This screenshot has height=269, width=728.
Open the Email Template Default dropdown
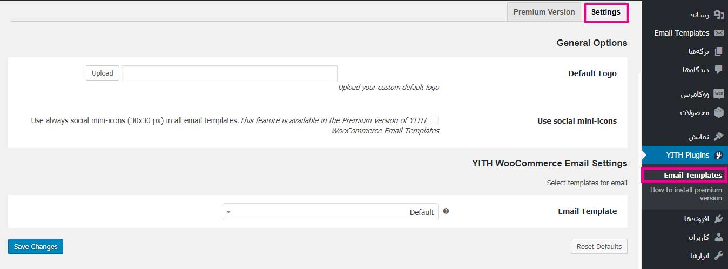331,212
